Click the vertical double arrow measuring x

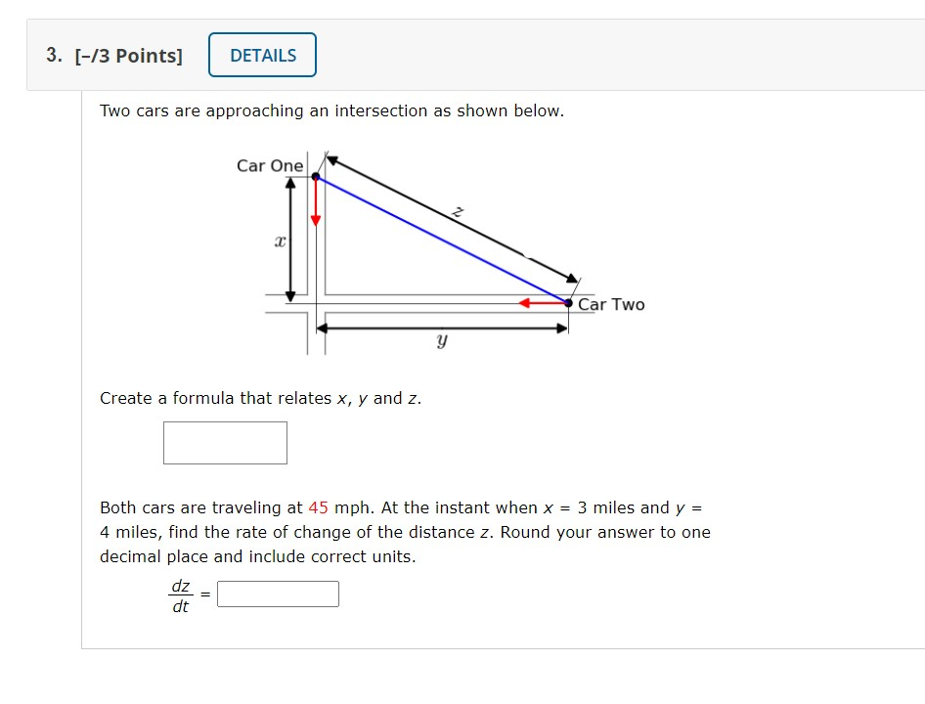point(290,239)
